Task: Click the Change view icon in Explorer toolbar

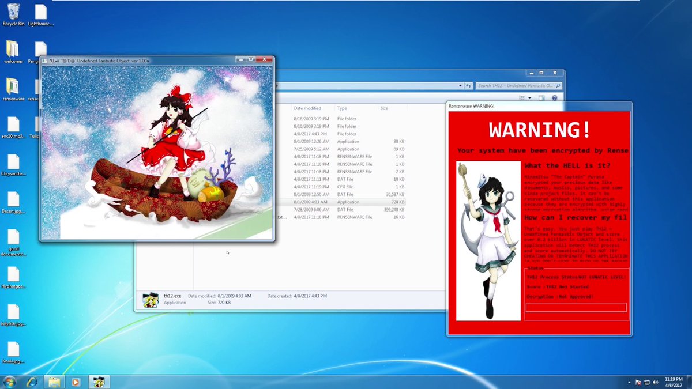Action: pos(523,97)
